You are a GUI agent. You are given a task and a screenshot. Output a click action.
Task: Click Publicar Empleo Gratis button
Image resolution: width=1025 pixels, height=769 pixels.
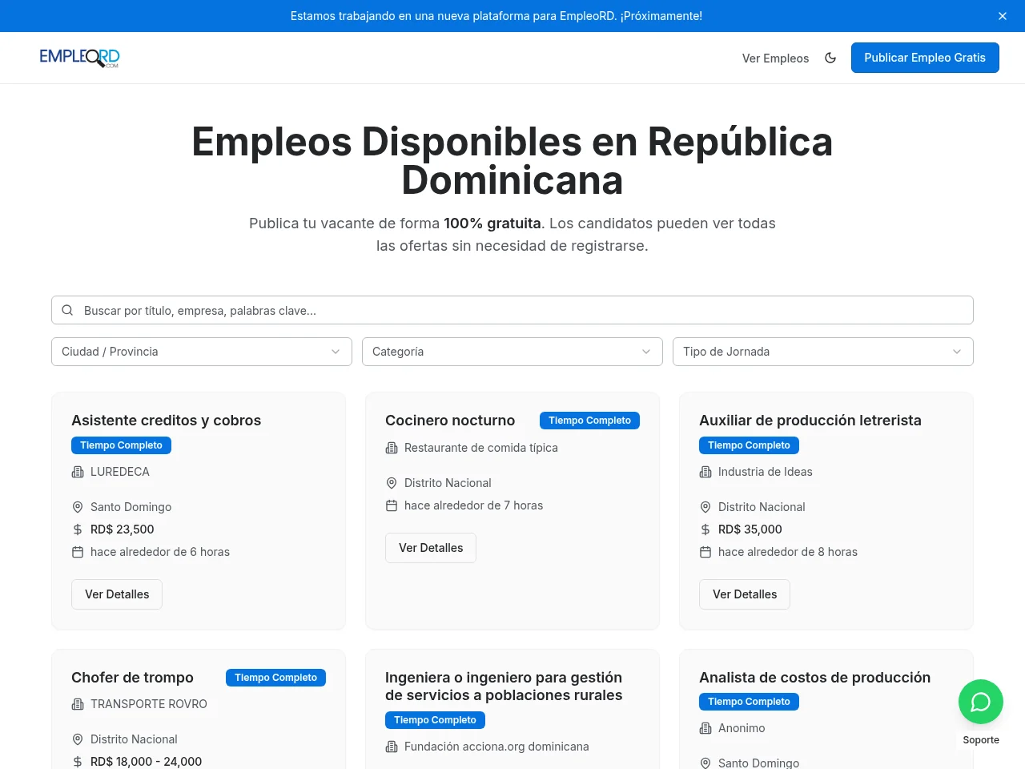[x=925, y=58]
